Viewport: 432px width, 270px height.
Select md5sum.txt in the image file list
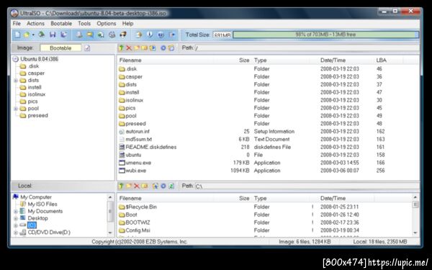(138, 140)
